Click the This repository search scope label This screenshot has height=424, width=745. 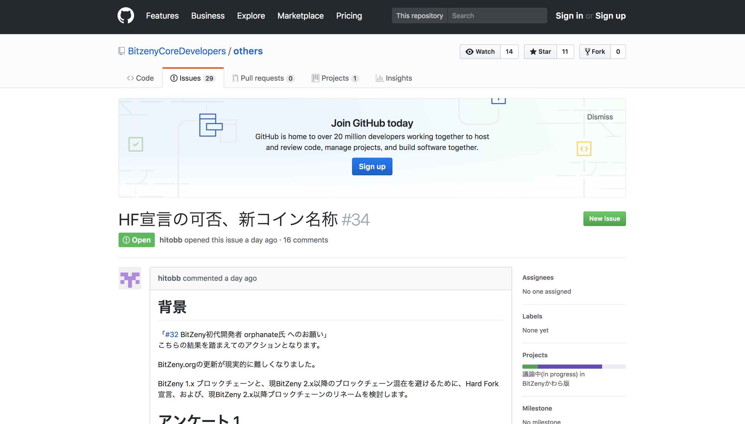419,16
